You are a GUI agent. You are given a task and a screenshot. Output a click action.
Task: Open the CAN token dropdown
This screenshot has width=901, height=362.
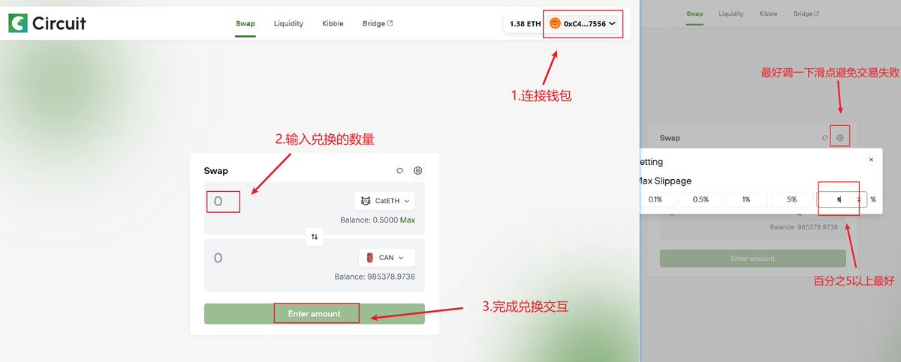point(387,258)
